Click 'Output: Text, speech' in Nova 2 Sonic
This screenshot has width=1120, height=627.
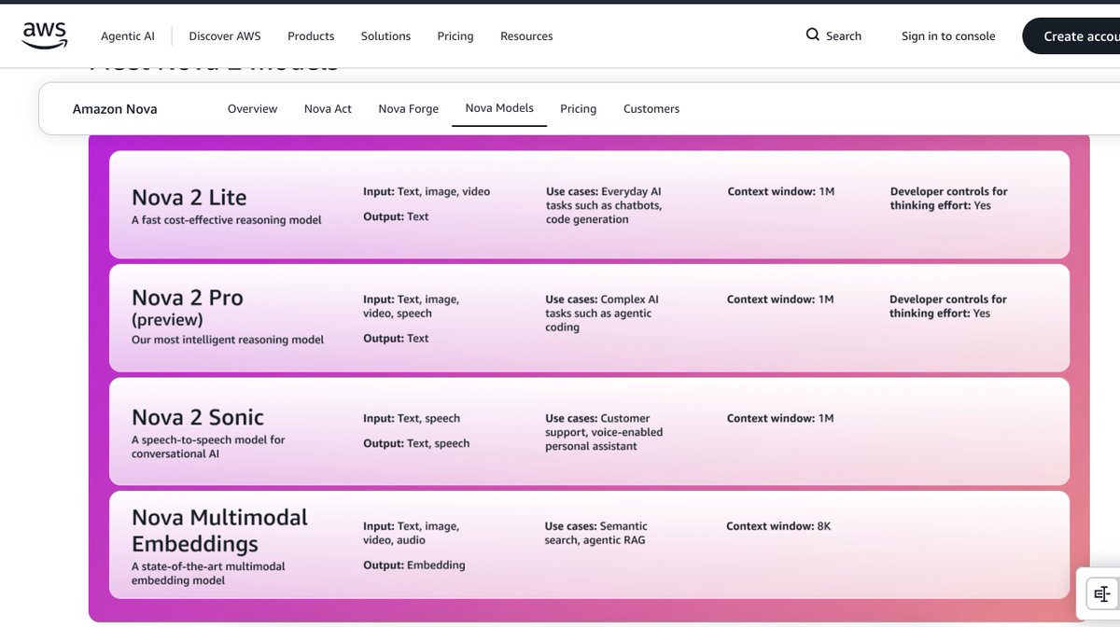[x=416, y=444]
